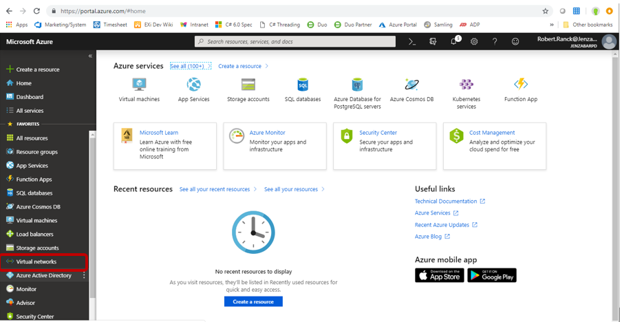Open Cloud Shell icon in top bar
Screen dimensions: 620x322
coord(412,42)
